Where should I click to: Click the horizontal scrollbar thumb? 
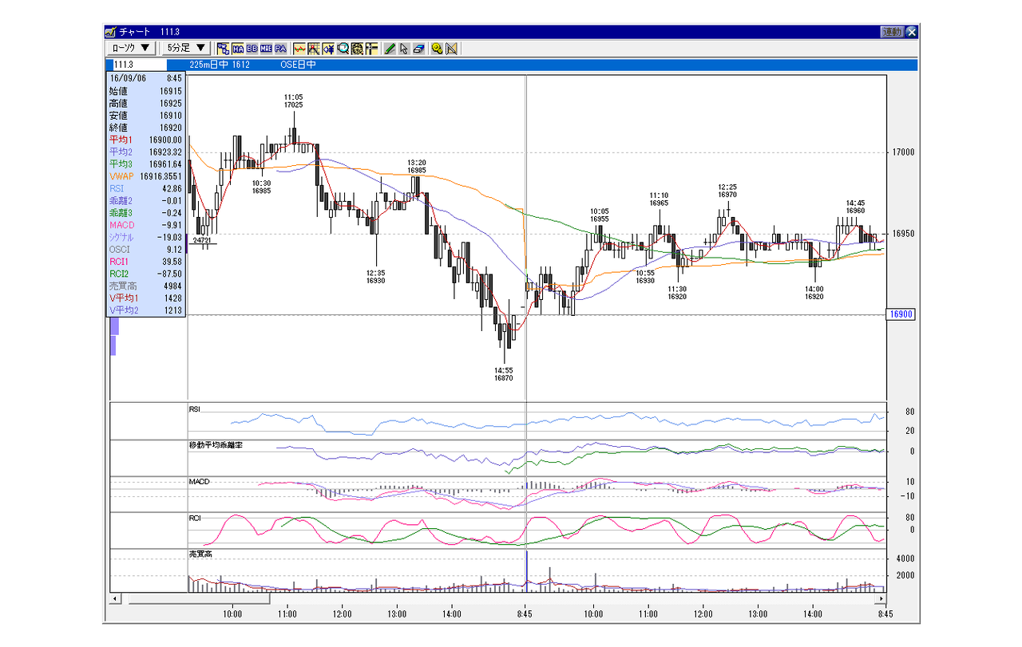[x=195, y=598]
